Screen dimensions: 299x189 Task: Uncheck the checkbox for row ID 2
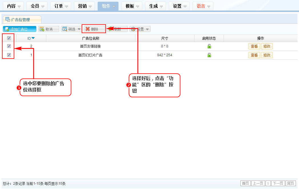coord(9,46)
